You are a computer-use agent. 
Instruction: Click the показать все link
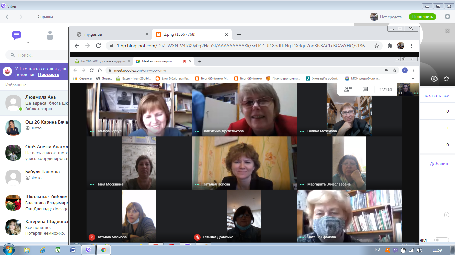point(436,96)
